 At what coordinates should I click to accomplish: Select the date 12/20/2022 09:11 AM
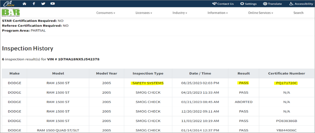coord(200,112)
